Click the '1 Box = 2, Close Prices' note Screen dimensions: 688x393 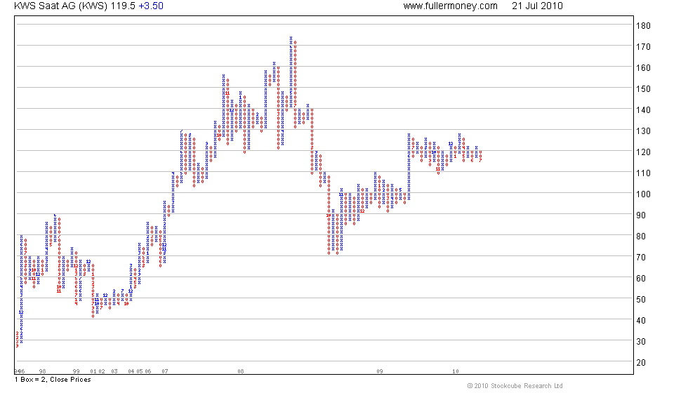click(53, 380)
